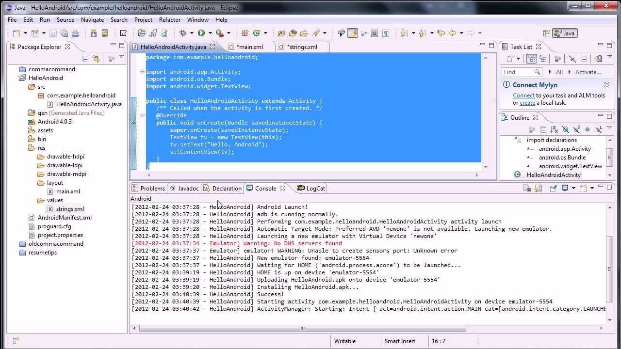Click the New wizard toolbar icon
621x349 pixels.
(x=16, y=33)
